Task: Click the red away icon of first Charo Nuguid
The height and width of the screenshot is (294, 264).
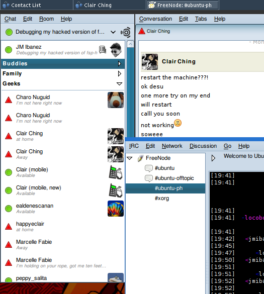Action: point(9,100)
